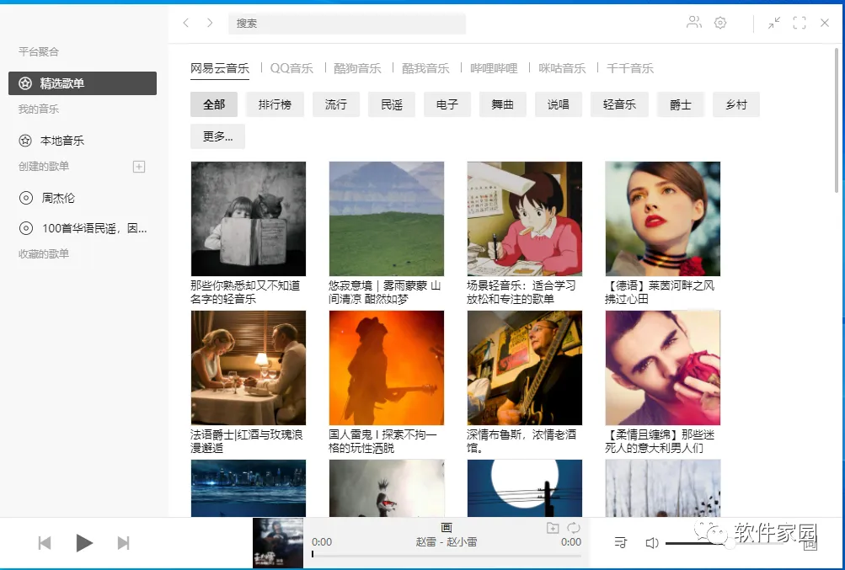Select the 全部 category filter

(x=214, y=104)
